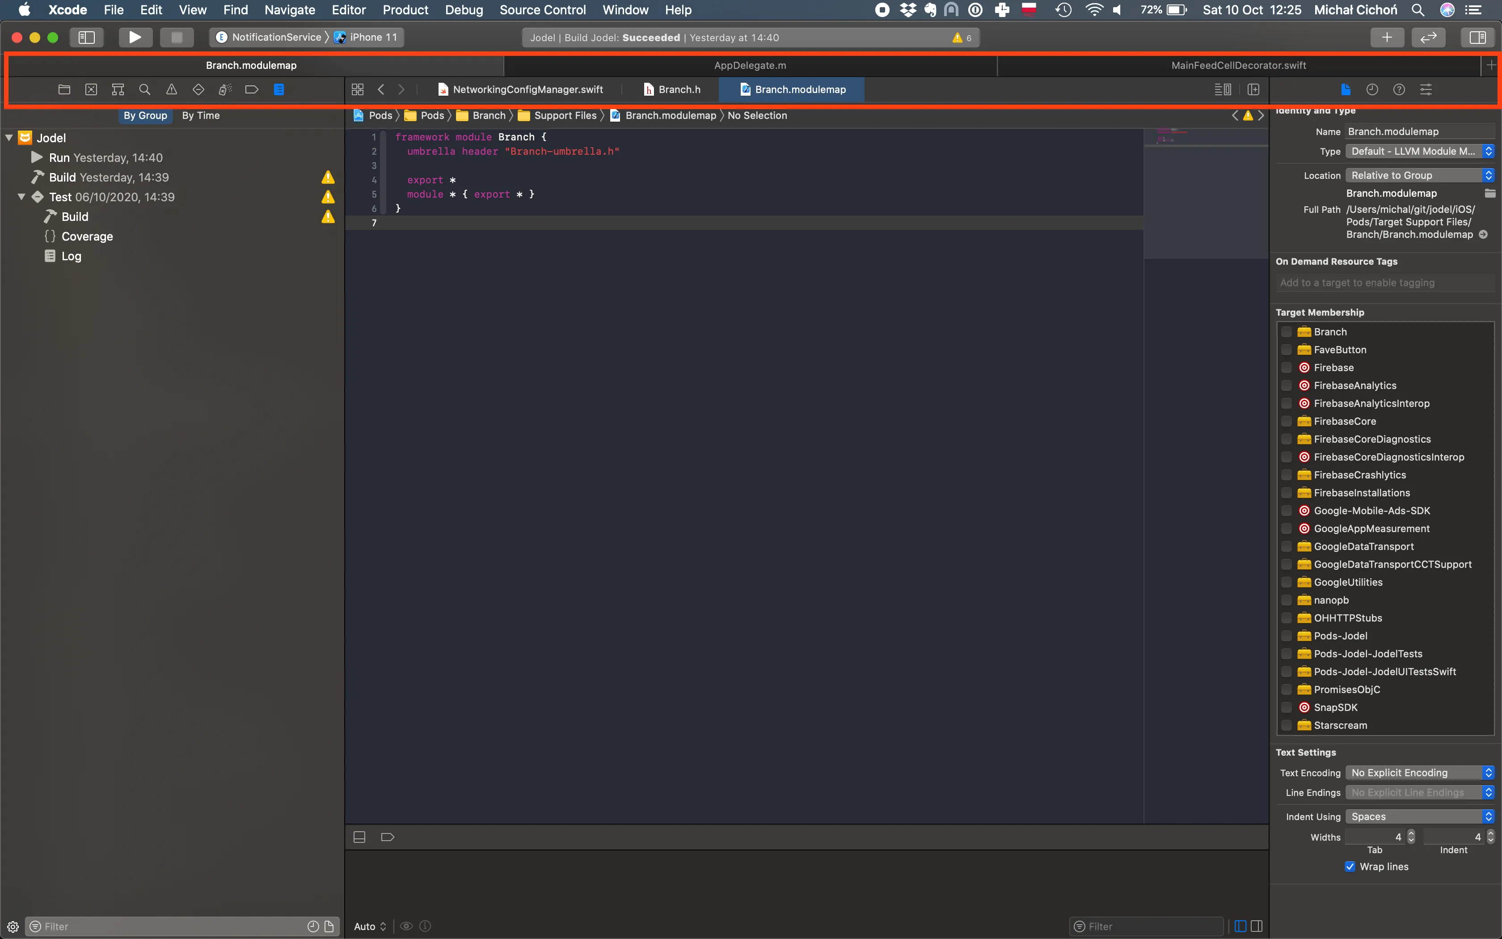Open the Library with the plus button
This screenshot has width=1502, height=939.
pyautogui.click(x=1387, y=37)
